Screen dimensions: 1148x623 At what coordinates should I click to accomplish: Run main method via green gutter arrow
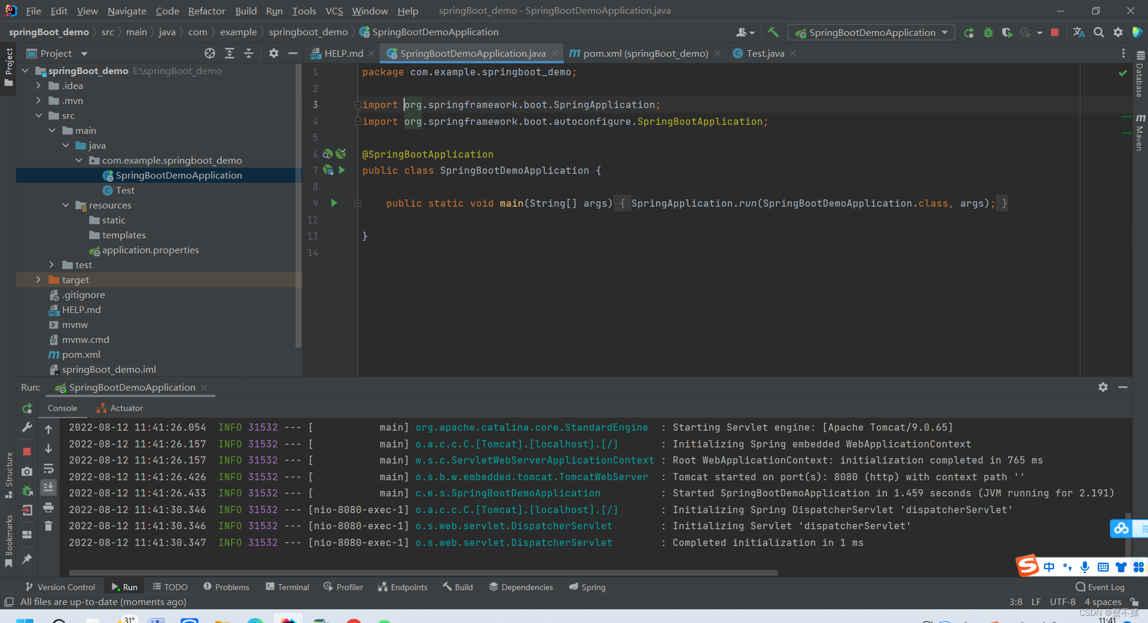tap(334, 203)
